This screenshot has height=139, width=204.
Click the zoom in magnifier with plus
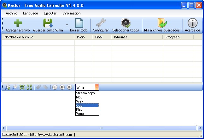[8, 87]
